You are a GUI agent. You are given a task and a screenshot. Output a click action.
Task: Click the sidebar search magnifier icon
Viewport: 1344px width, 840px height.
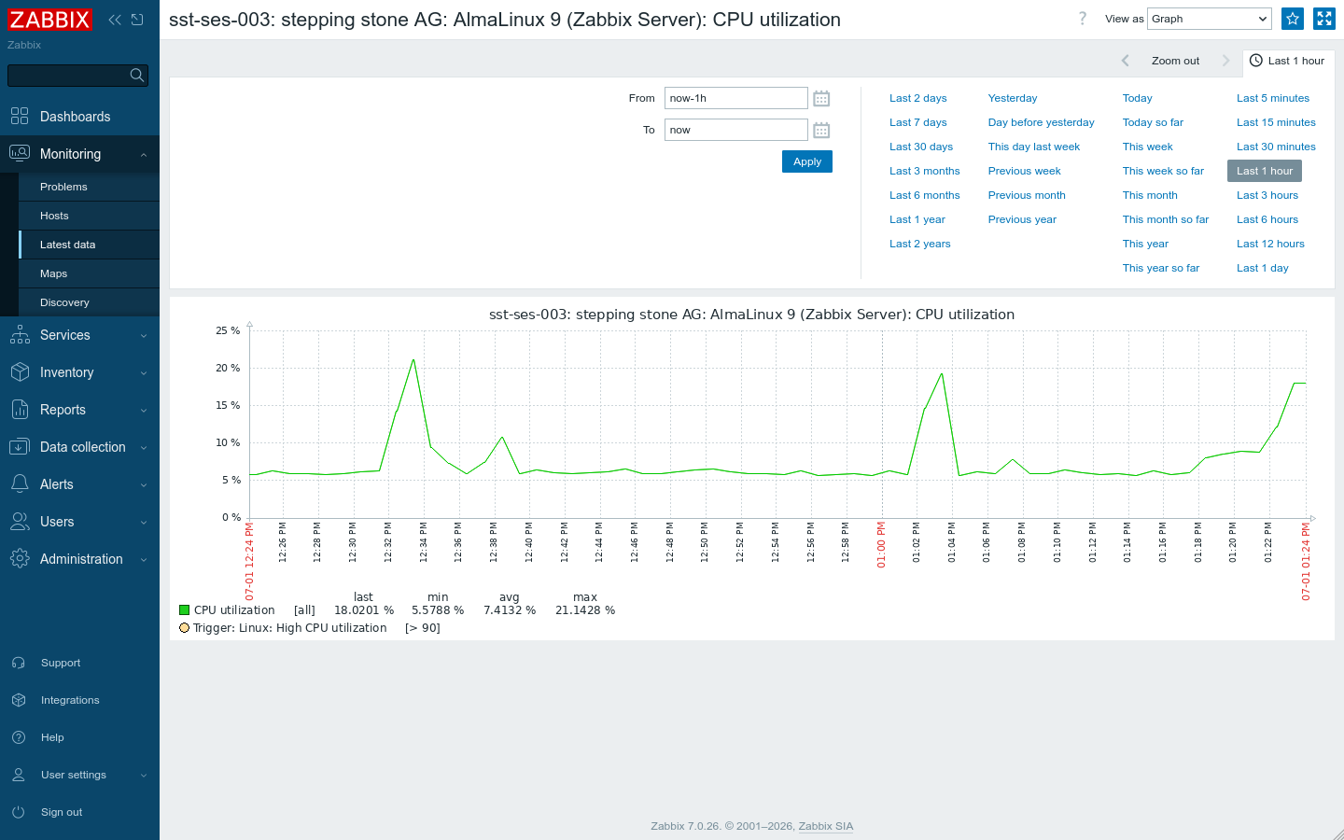[137, 75]
